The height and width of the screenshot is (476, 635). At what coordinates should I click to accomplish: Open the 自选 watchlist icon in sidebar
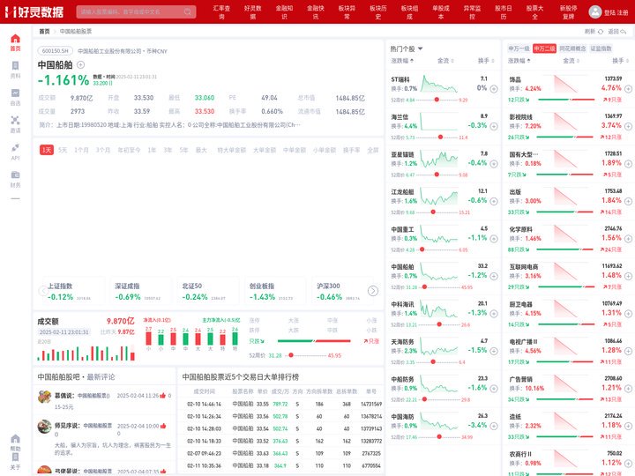pyautogui.click(x=15, y=93)
